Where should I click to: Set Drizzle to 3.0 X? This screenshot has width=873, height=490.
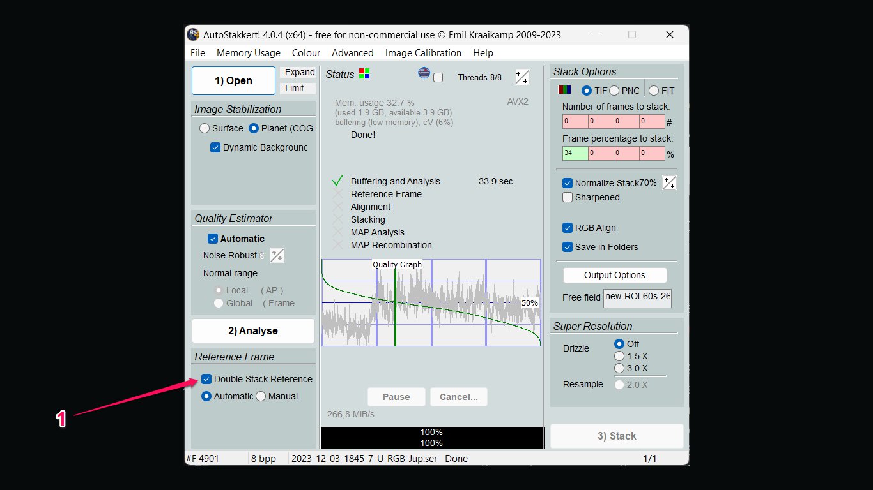[619, 368]
